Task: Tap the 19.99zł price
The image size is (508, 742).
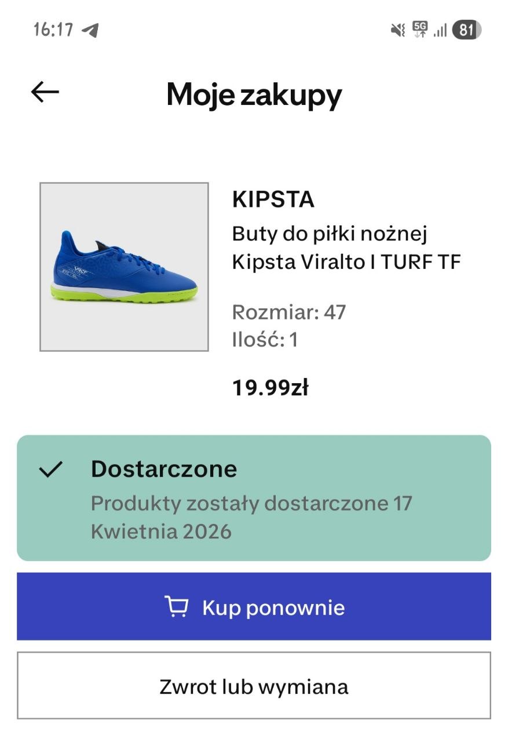Action: 270,388
